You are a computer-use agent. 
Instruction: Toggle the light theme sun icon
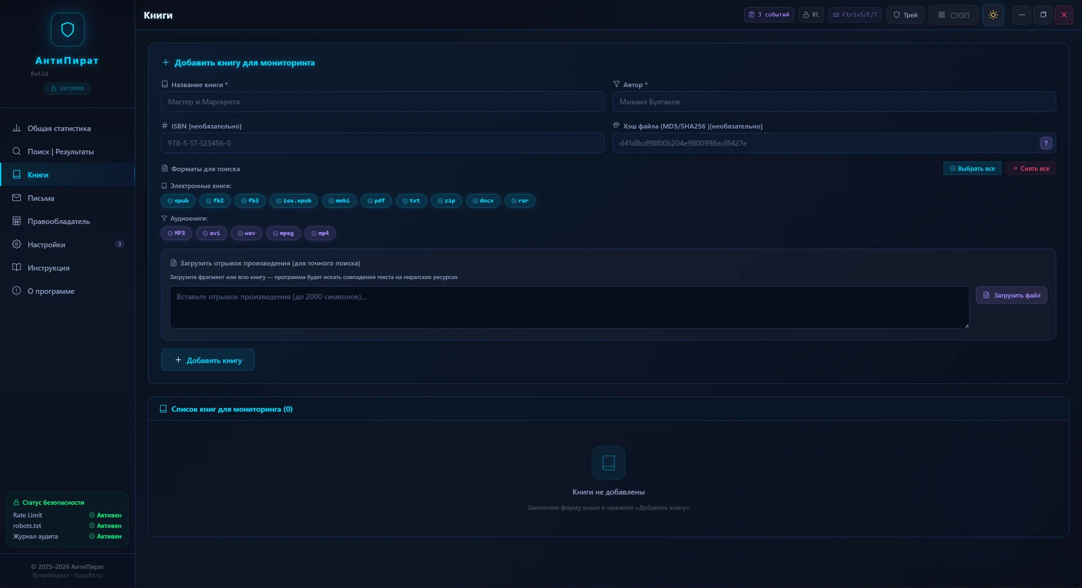coord(993,15)
